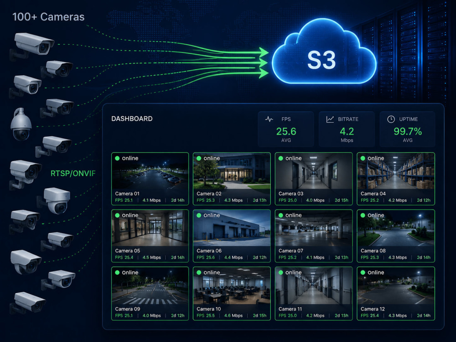Click the green online dot on Camera 04

coord(363,158)
